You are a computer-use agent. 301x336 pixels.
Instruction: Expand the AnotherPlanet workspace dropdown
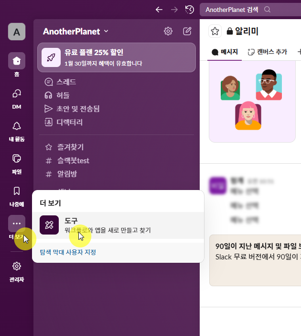click(x=76, y=32)
